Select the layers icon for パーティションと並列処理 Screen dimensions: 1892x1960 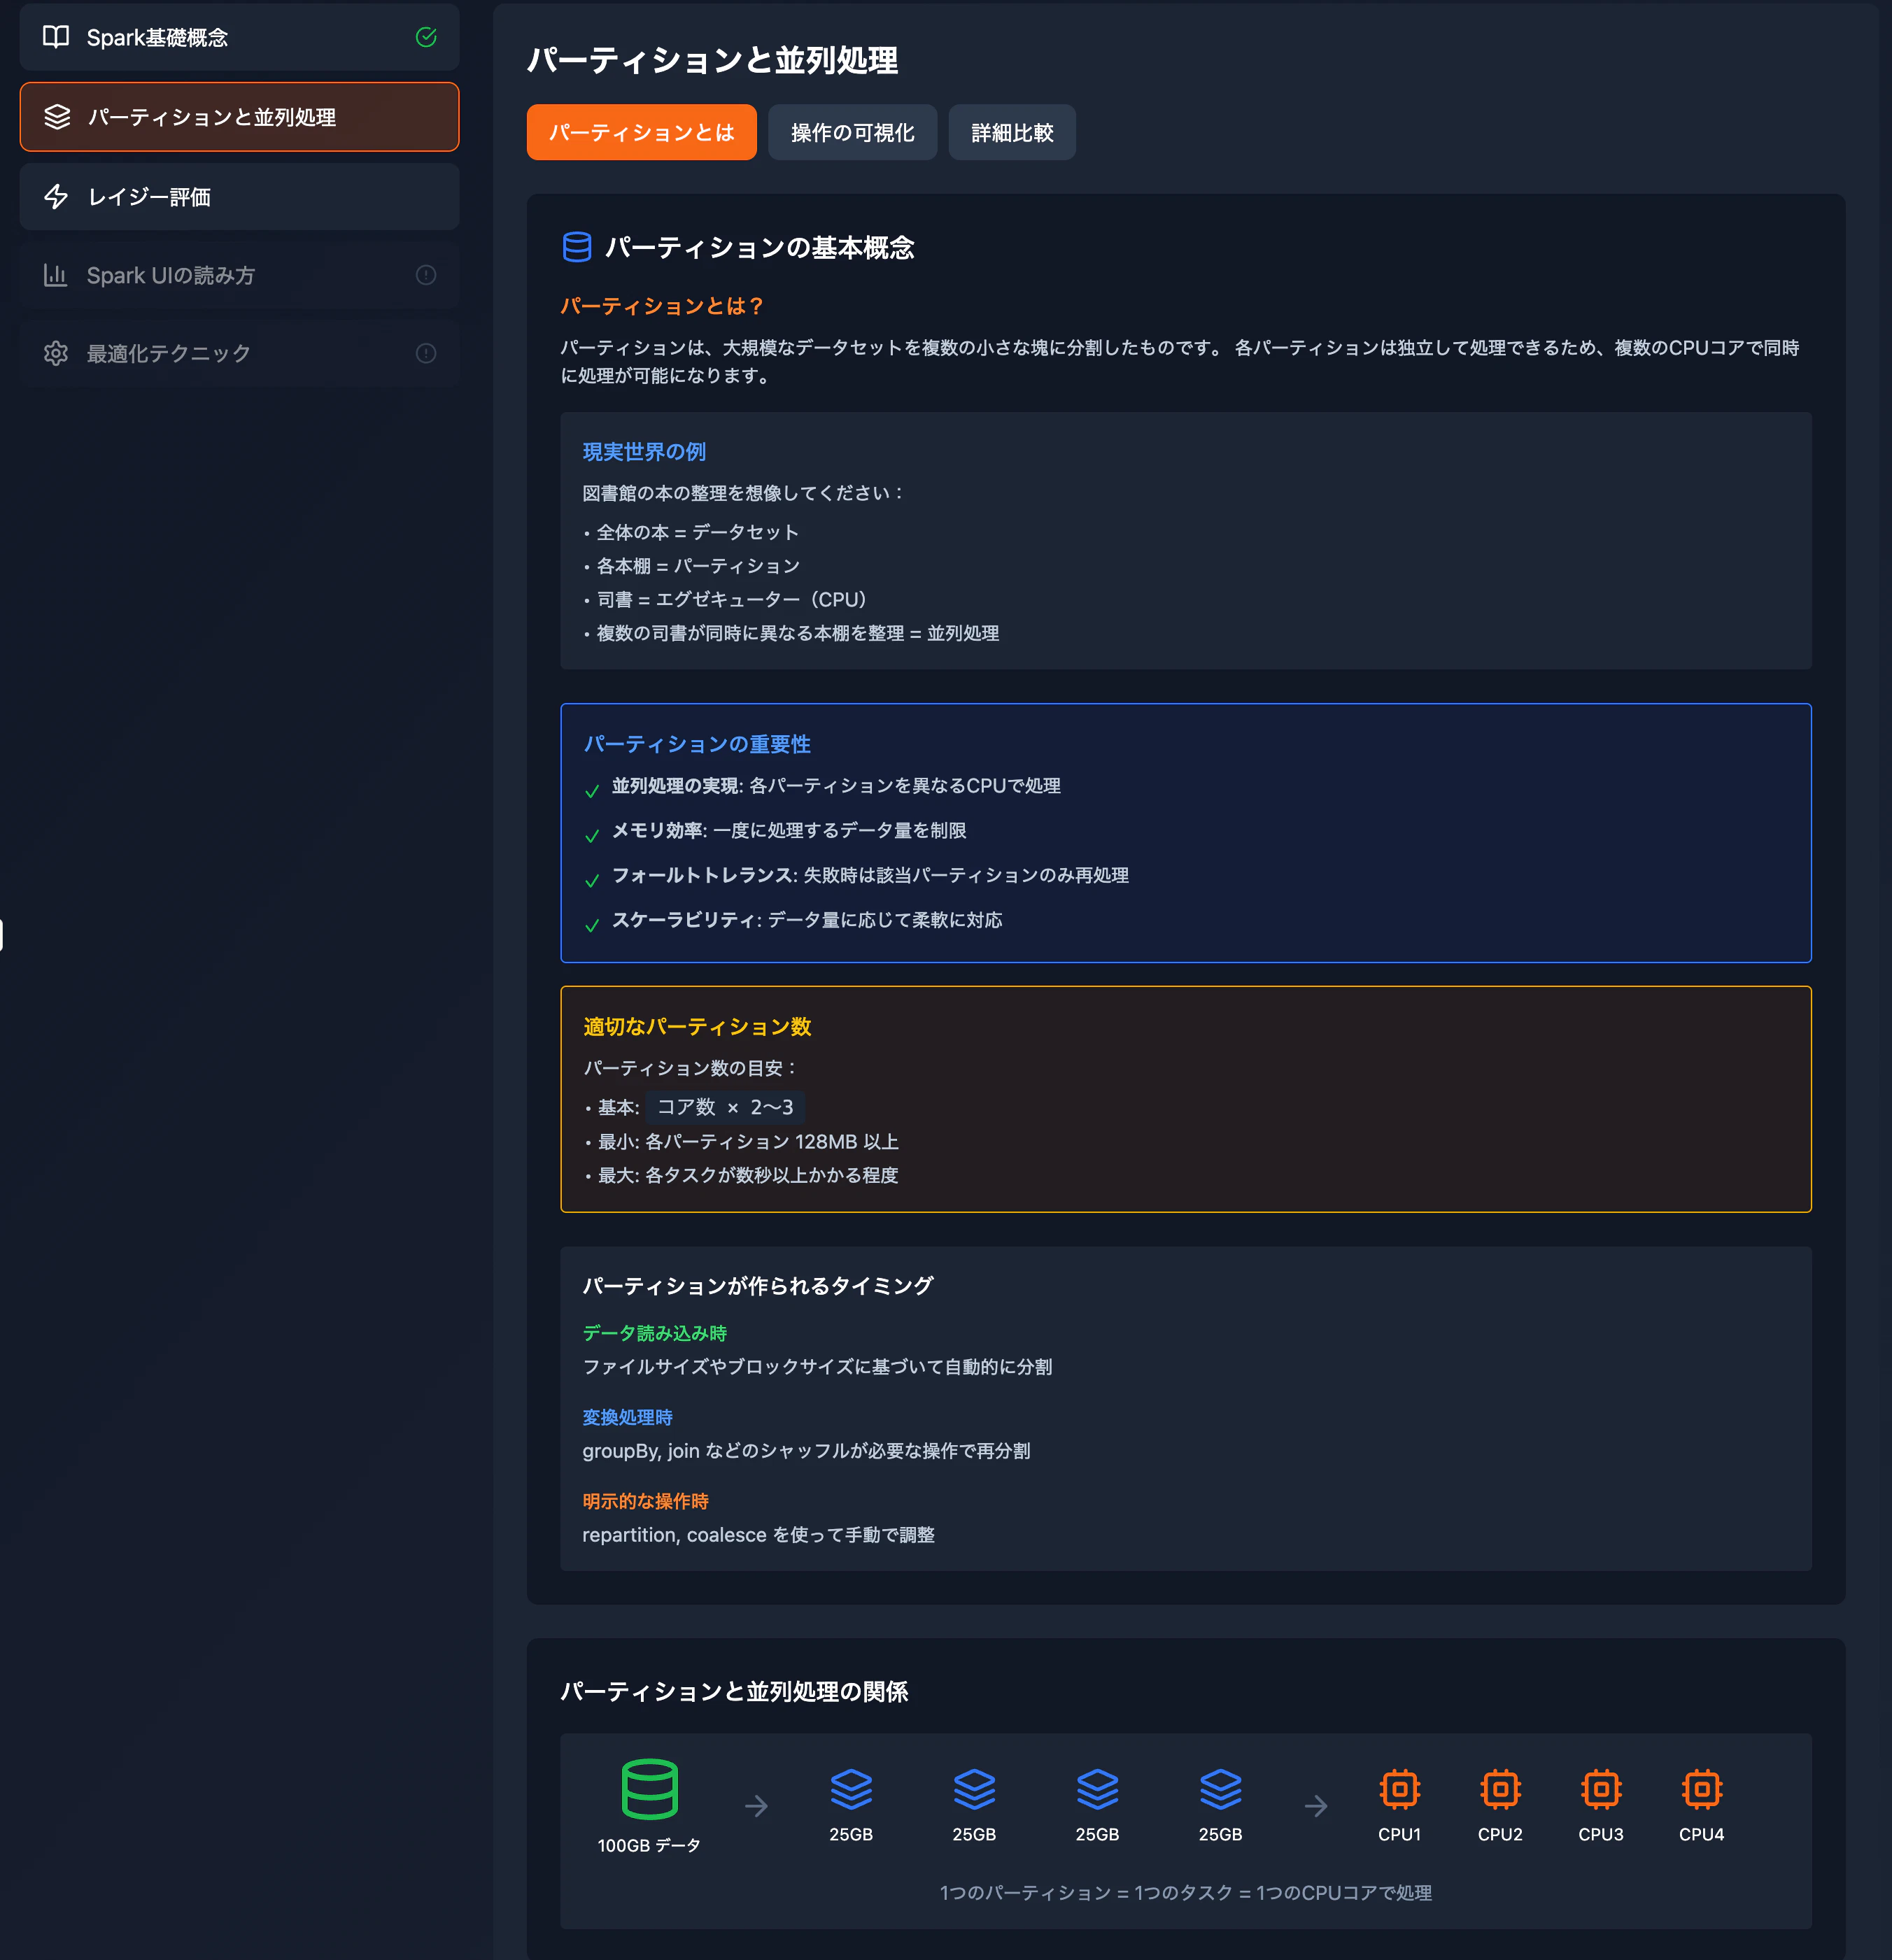point(56,117)
